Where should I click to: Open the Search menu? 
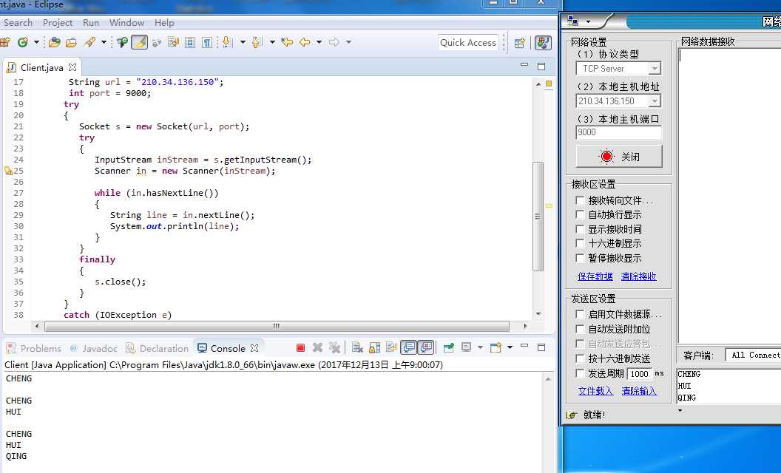18,23
